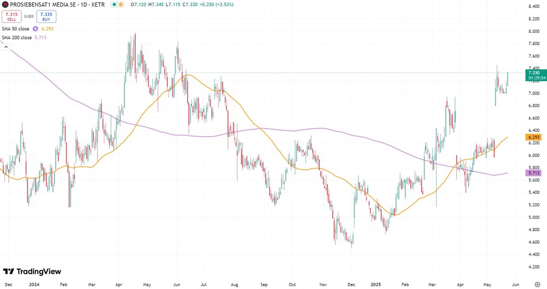Click the 7.335 BUY button

[x=46, y=16]
